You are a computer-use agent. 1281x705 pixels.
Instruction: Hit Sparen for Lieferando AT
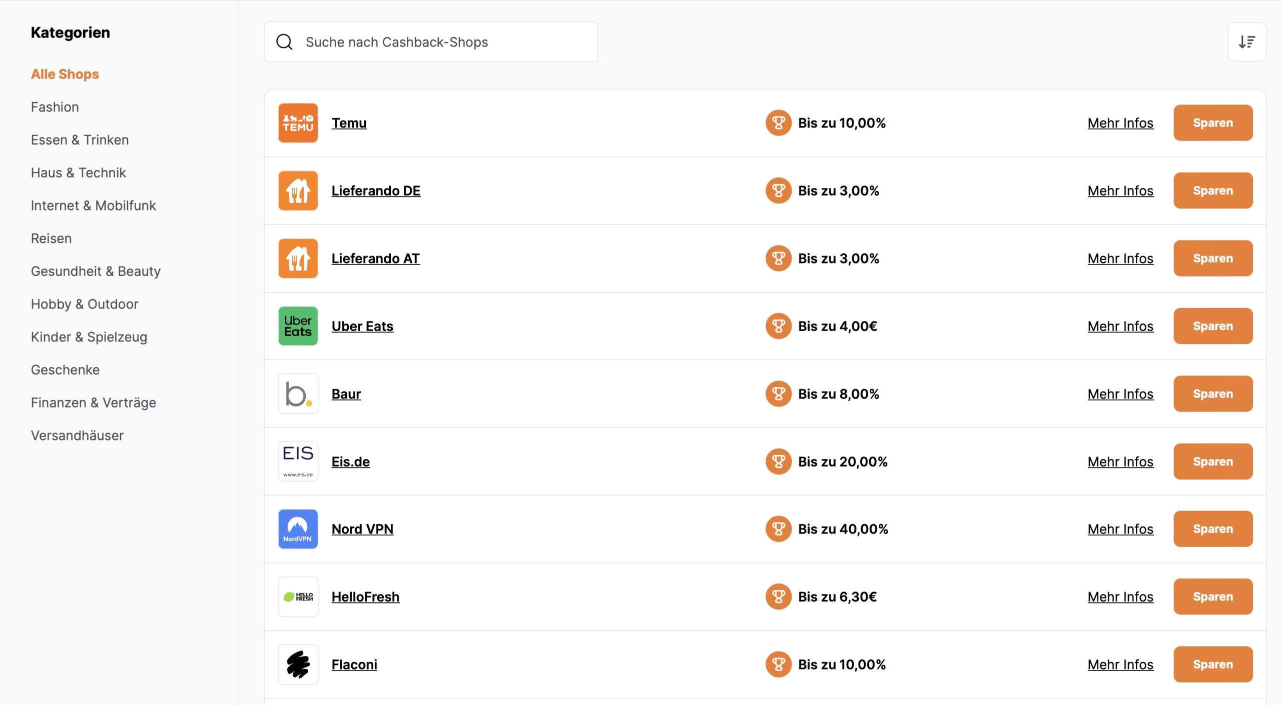coord(1213,258)
